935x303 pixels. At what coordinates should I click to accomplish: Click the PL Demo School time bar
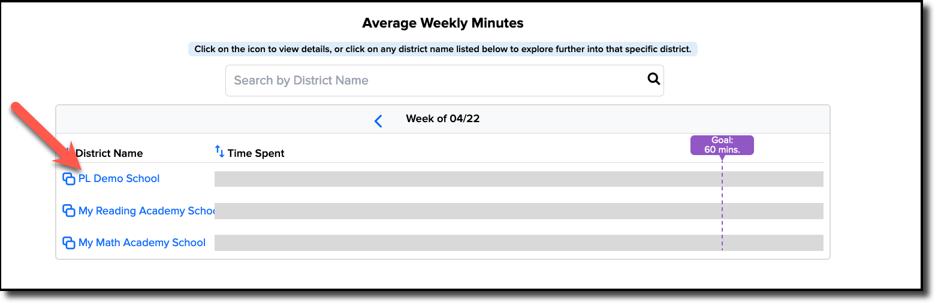point(518,179)
